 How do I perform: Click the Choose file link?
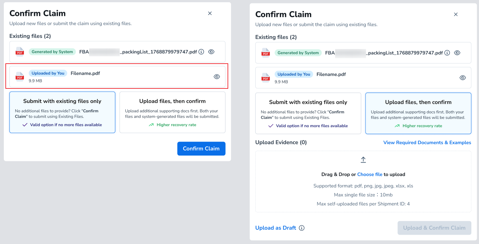370,174
